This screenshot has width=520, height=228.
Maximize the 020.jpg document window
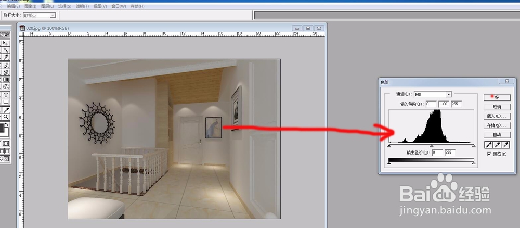[x=308, y=28]
